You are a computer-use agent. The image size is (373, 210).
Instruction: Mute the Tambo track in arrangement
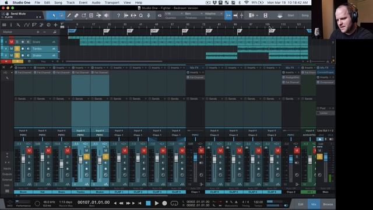pos(11,48)
